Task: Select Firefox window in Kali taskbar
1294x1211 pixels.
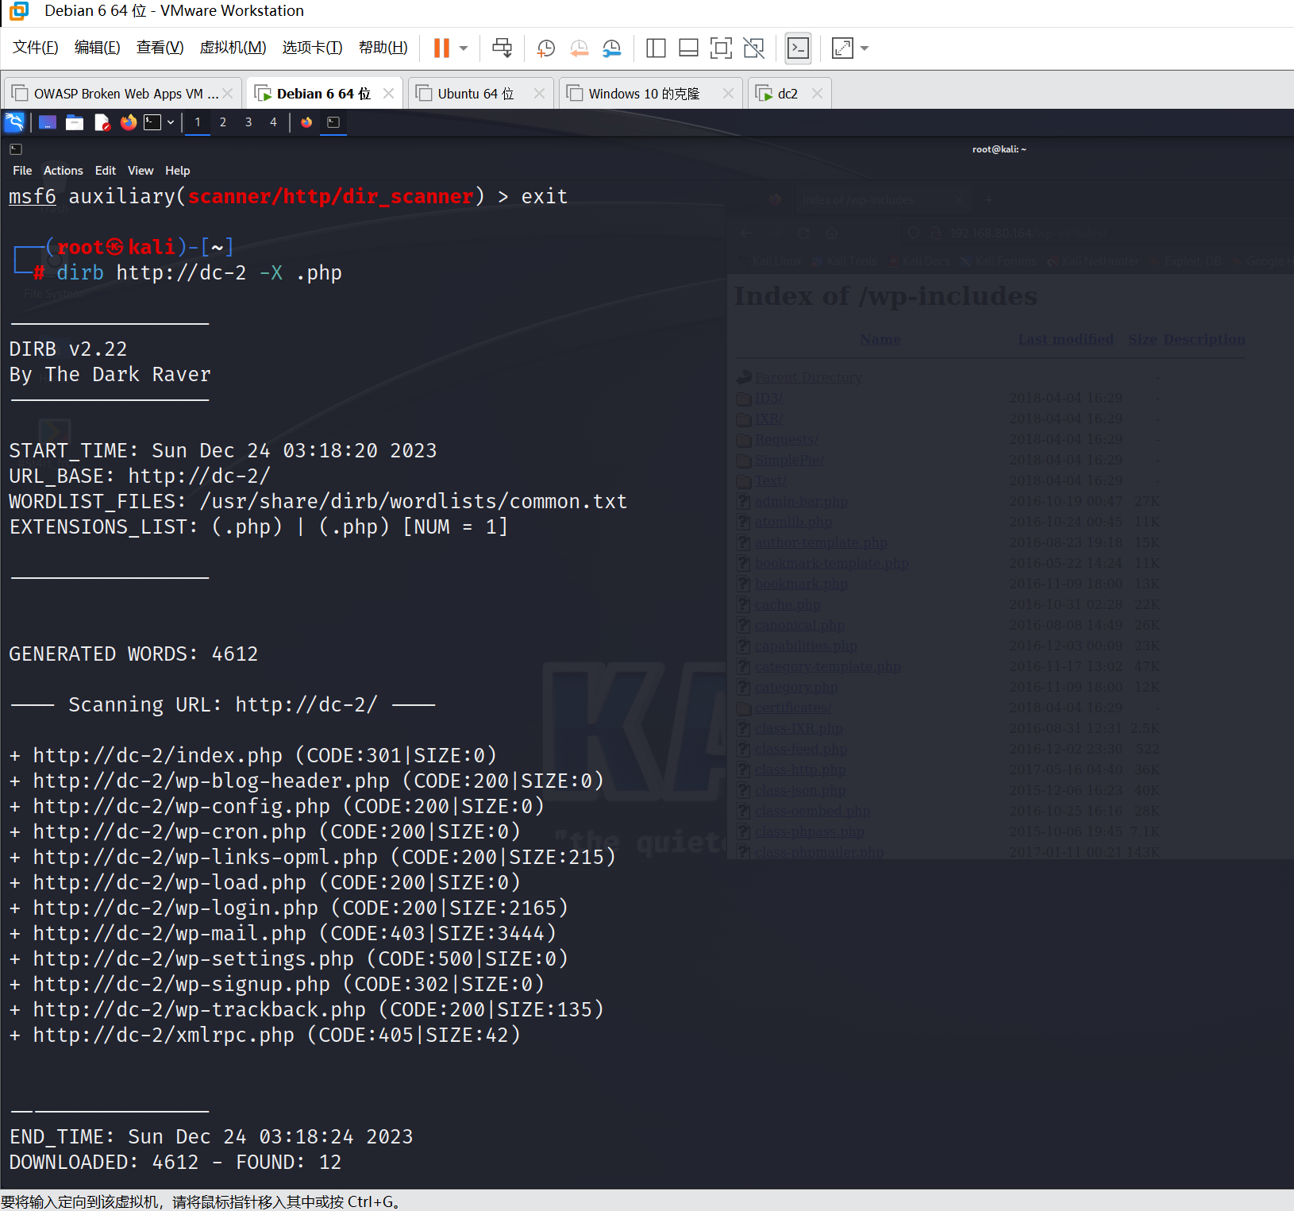Action: pyautogui.click(x=306, y=122)
